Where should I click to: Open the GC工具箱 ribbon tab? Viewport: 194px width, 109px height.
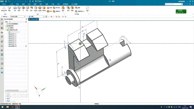74,4
